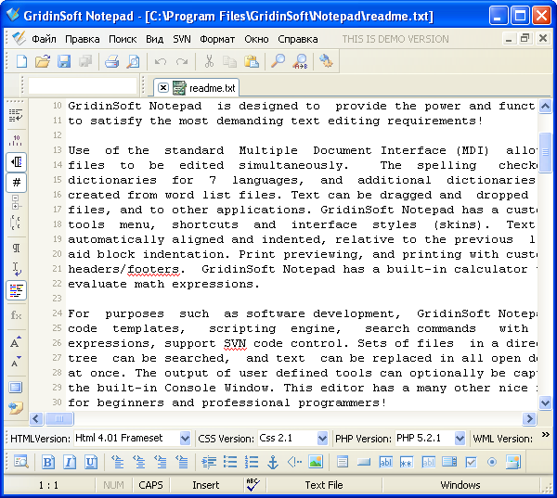
Task: Open settings with the gear wrench icon
Action: click(x=326, y=60)
